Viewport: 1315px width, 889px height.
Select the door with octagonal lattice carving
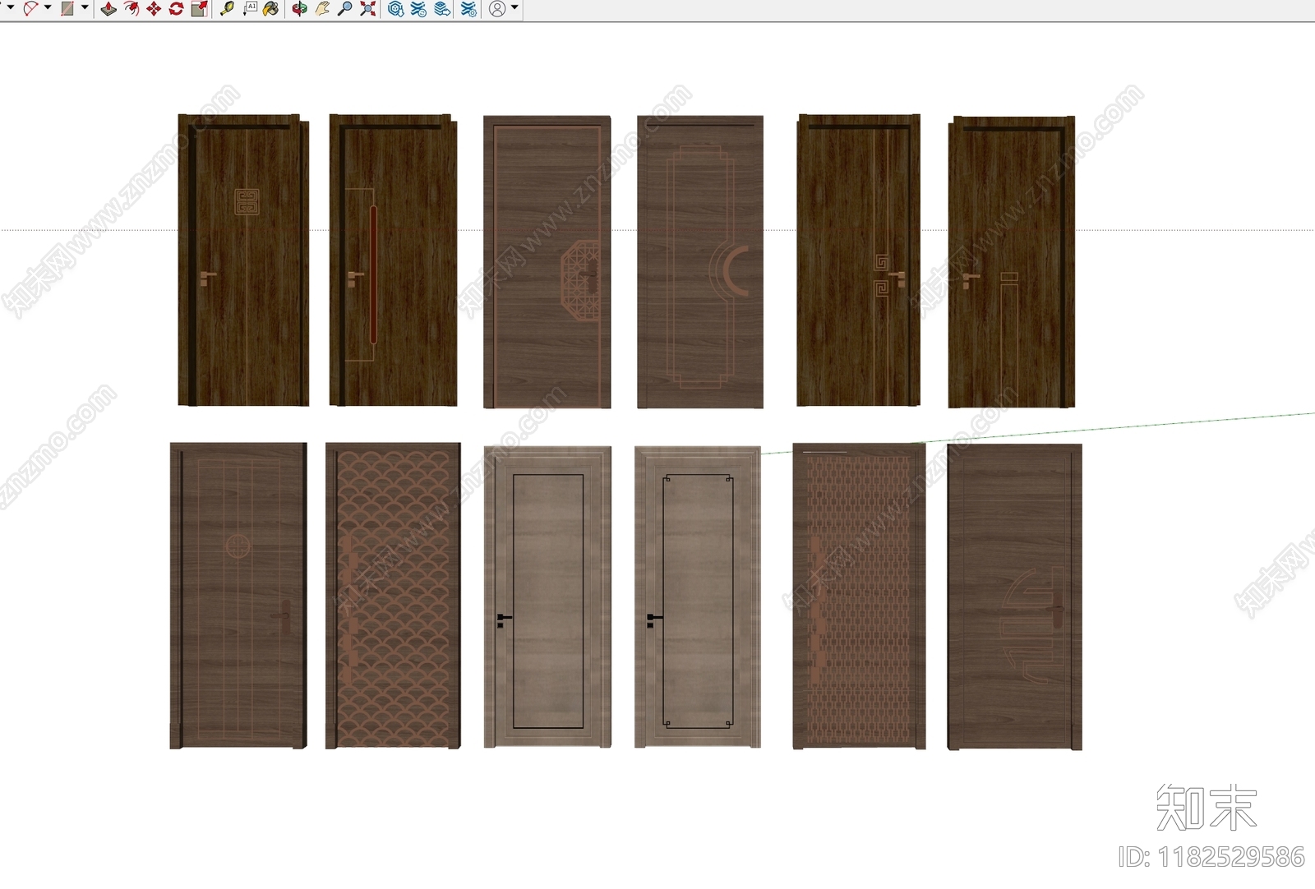547,261
